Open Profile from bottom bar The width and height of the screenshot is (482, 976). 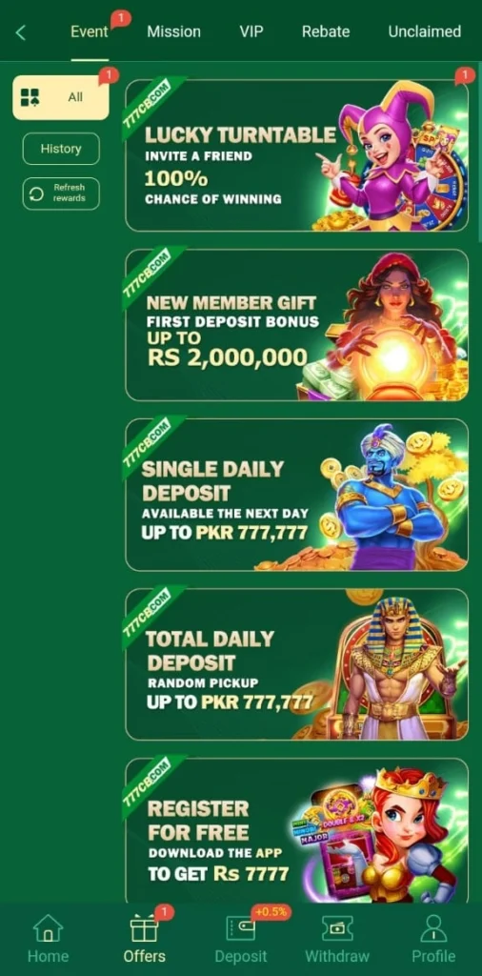point(433,939)
